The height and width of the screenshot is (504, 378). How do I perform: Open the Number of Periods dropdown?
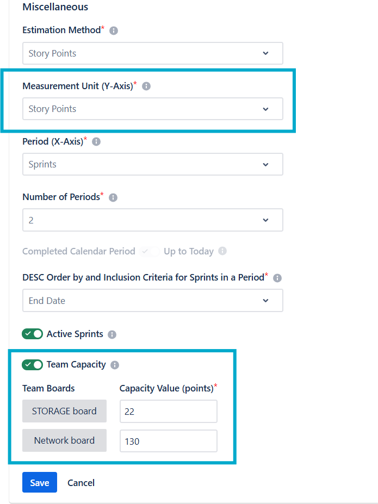pos(152,220)
